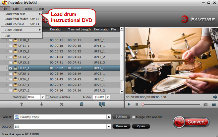
Task: Click the 01:36:02 duration cell
Action: (56, 68)
